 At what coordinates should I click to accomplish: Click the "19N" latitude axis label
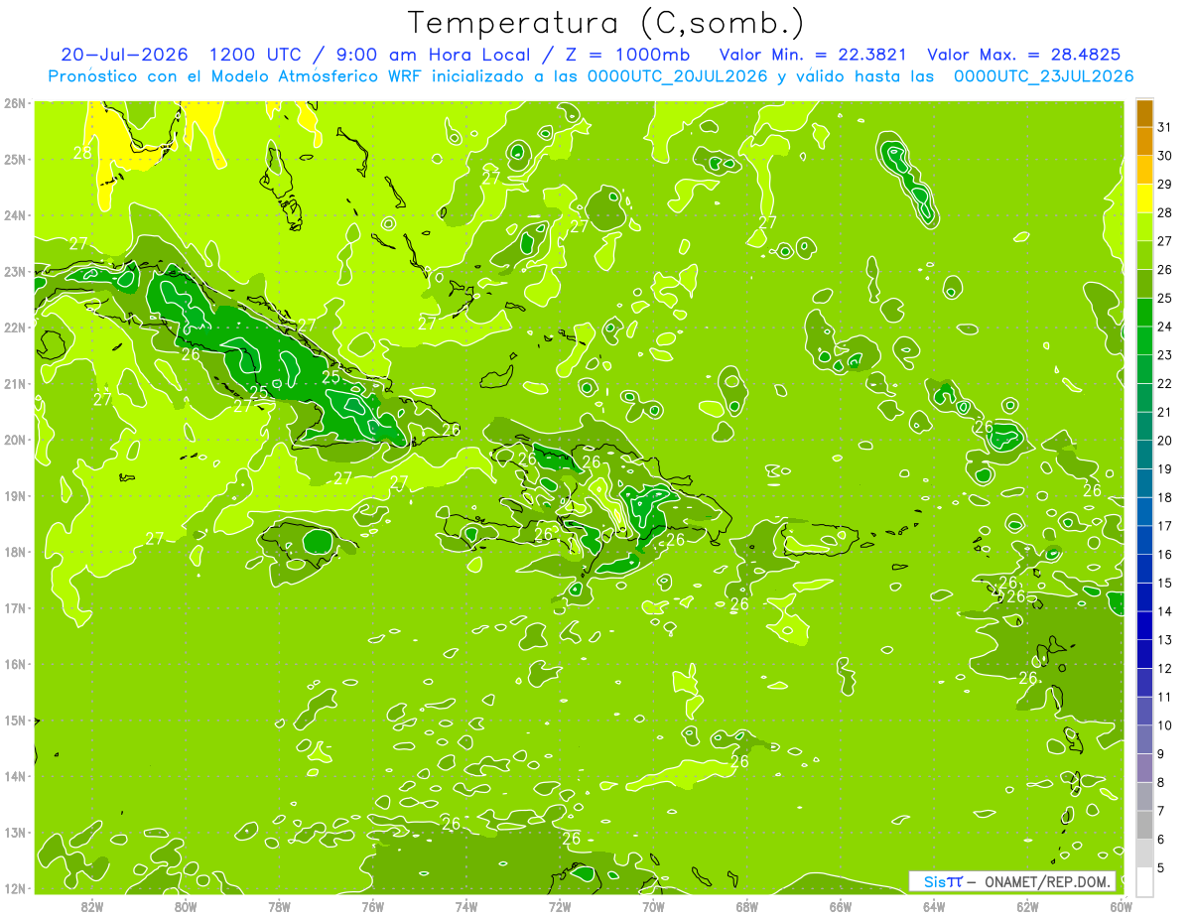click(15, 495)
